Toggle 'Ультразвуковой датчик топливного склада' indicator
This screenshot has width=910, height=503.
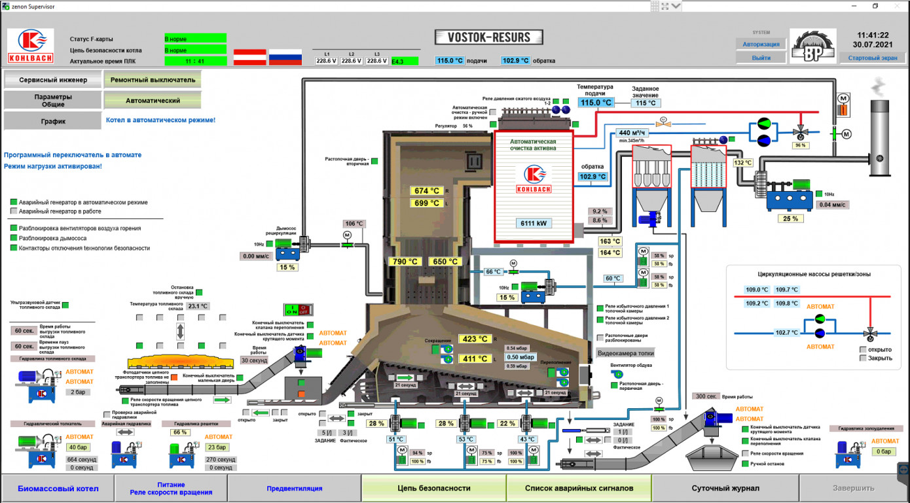pos(65,305)
